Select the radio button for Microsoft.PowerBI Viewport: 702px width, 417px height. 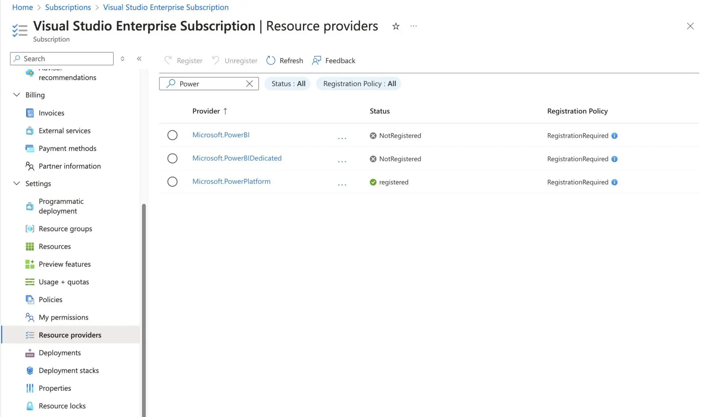click(x=172, y=135)
